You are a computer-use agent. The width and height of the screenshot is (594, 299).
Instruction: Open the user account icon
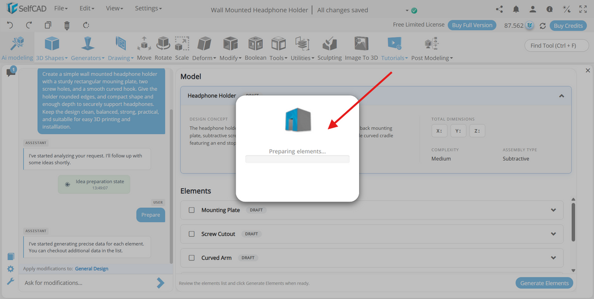point(533,9)
